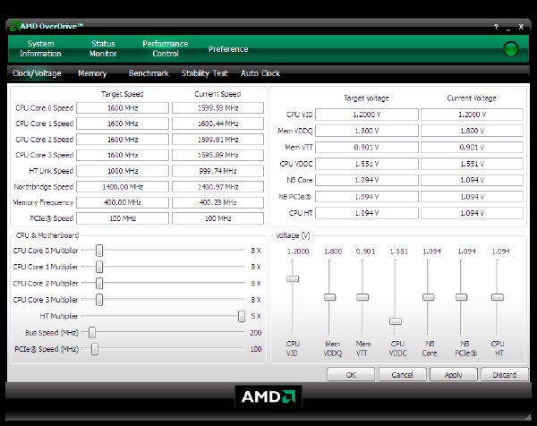The width and height of the screenshot is (537, 426).
Task: Click the CPU Core 3 Speed target field
Action: (x=123, y=155)
